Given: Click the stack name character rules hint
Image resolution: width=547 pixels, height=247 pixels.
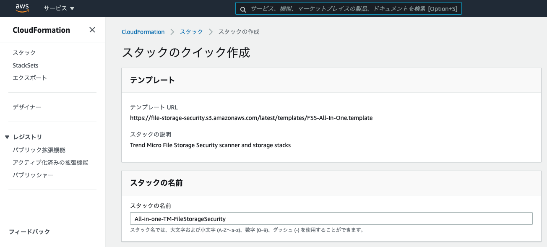Looking at the screenshot, I should coord(247,230).
